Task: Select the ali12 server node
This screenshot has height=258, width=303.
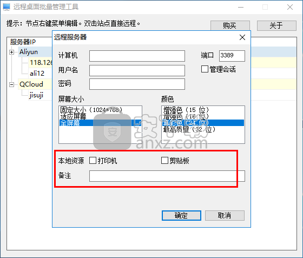Action: click(37, 74)
